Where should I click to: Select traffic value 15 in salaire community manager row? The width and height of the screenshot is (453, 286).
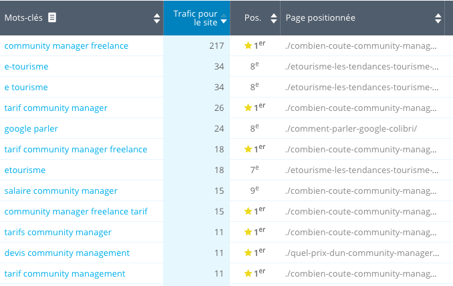(x=219, y=191)
